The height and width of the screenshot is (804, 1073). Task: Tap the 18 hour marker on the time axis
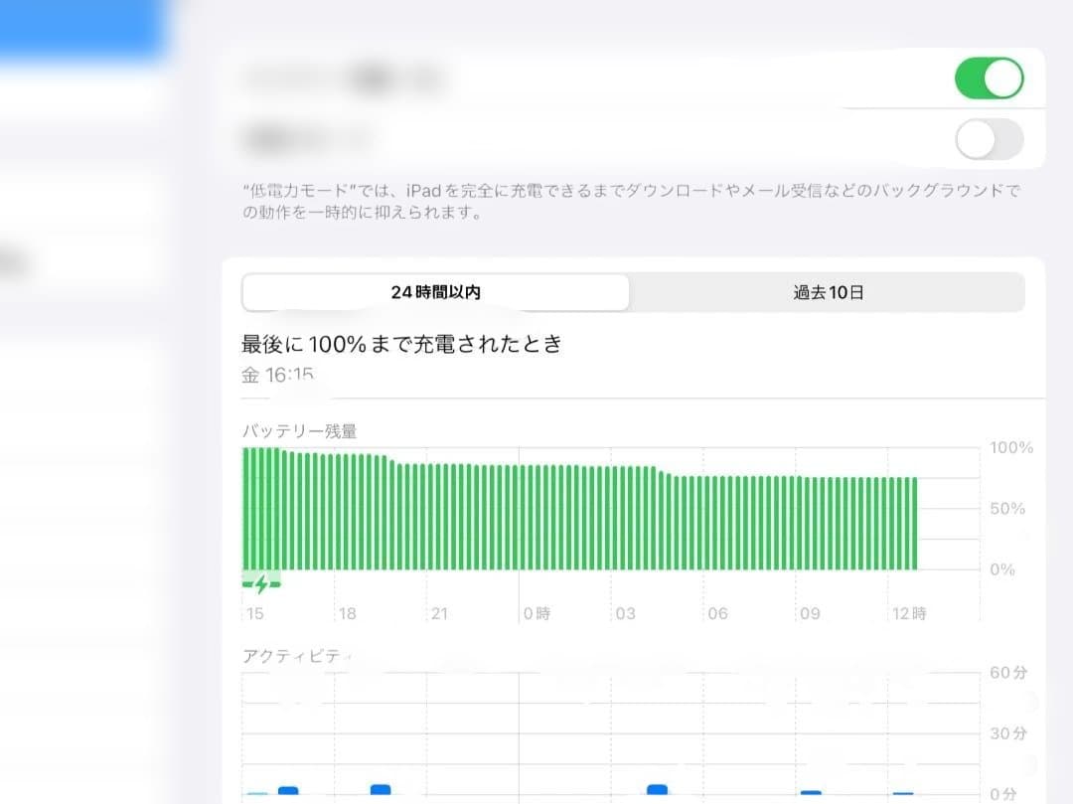coord(347,613)
